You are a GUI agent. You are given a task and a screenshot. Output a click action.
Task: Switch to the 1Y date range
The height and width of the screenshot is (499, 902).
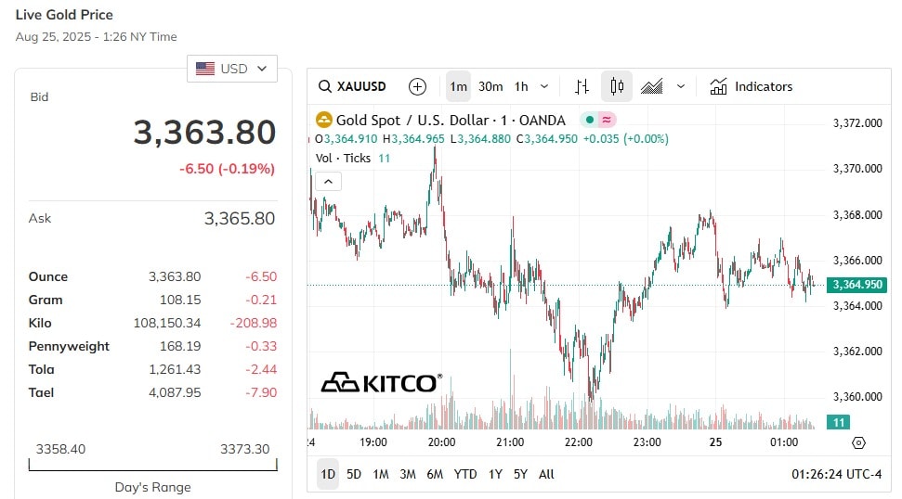(495, 474)
